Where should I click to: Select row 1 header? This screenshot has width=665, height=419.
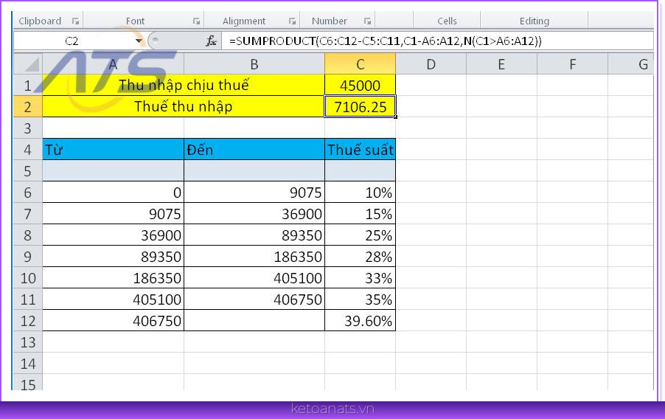tap(28, 86)
